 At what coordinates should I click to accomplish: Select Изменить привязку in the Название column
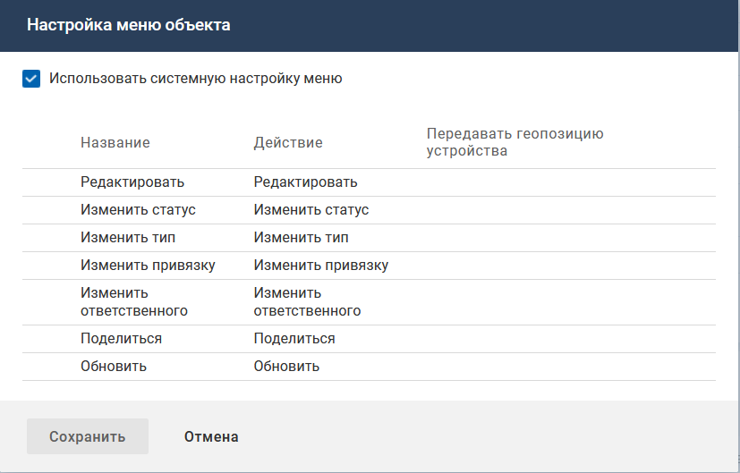click(x=148, y=266)
